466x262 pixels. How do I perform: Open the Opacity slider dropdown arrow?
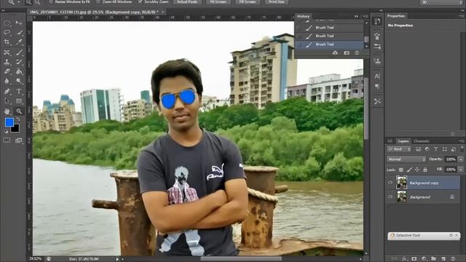(x=461, y=159)
